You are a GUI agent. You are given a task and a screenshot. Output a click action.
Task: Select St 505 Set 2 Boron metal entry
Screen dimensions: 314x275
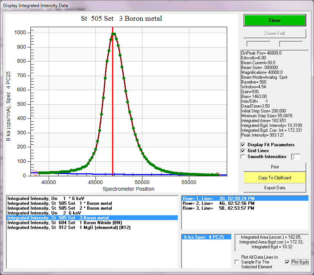(x=59, y=208)
